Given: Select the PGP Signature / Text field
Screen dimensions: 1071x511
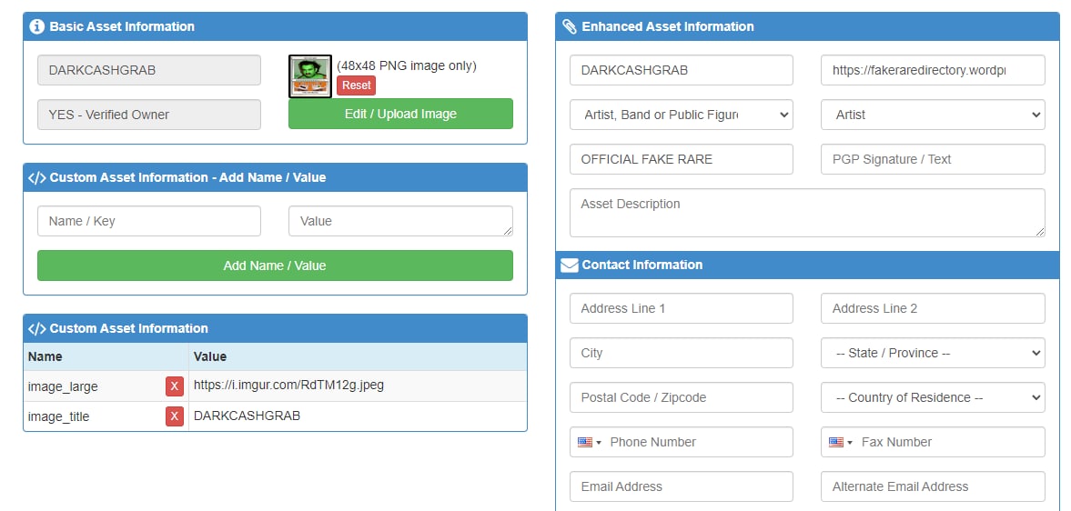Looking at the screenshot, I should tap(933, 159).
